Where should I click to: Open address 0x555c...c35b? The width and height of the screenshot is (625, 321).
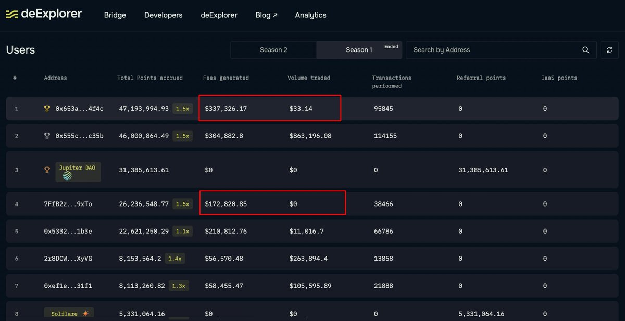[79, 136]
